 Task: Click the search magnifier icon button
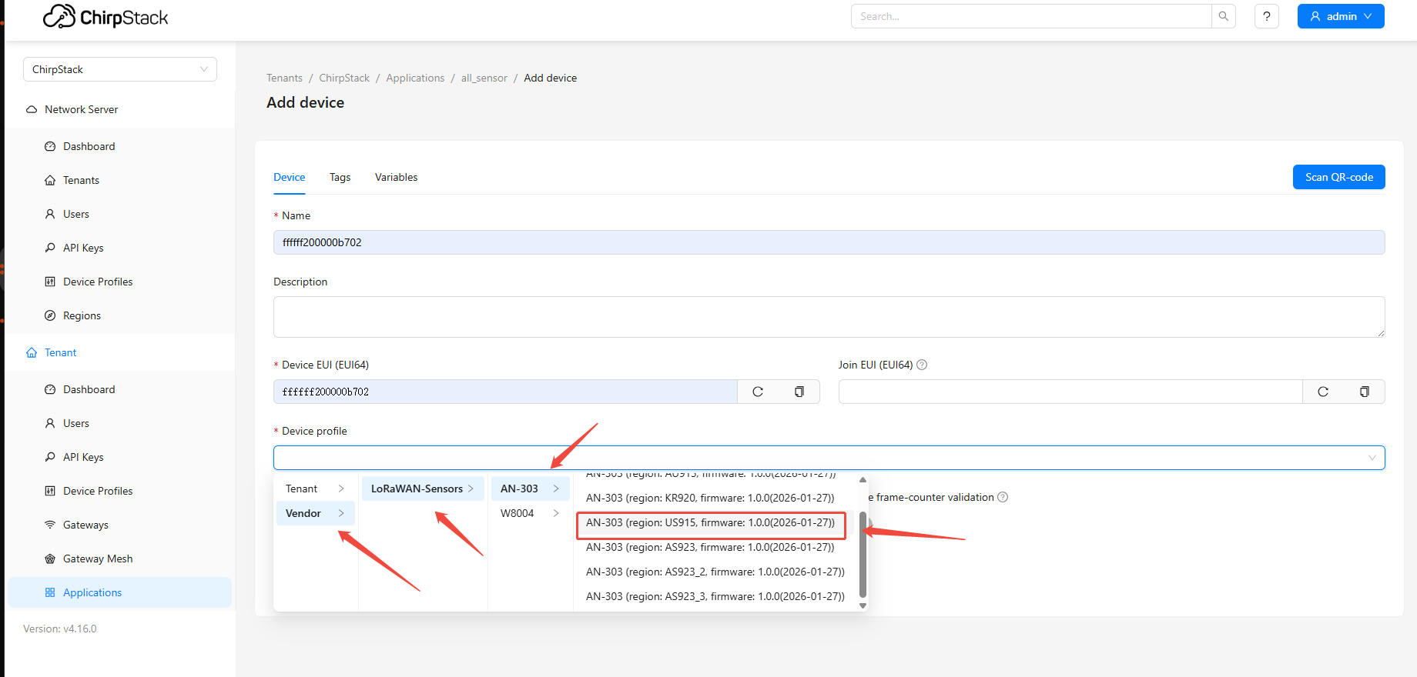pyautogui.click(x=1223, y=16)
